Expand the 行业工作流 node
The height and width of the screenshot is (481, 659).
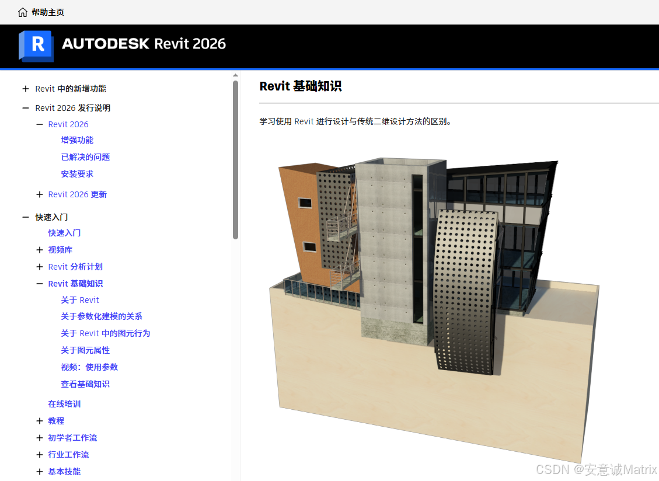click(40, 455)
